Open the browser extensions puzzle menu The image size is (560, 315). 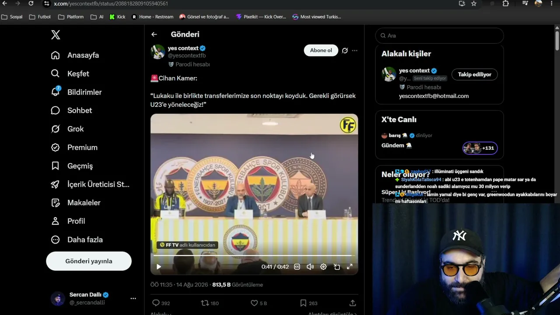tap(506, 3)
